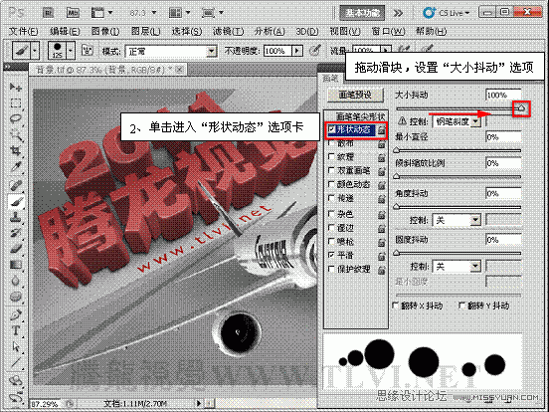This screenshot has width=549, height=412.
Task: Open the 图像(I) menu
Action: click(105, 32)
